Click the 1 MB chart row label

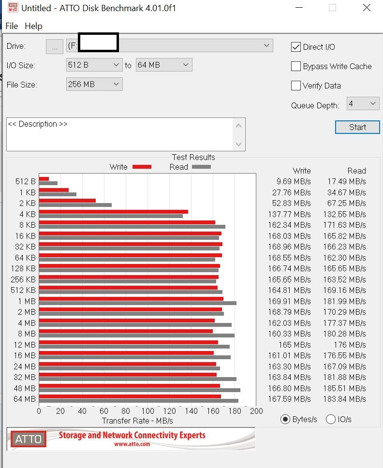click(27, 301)
